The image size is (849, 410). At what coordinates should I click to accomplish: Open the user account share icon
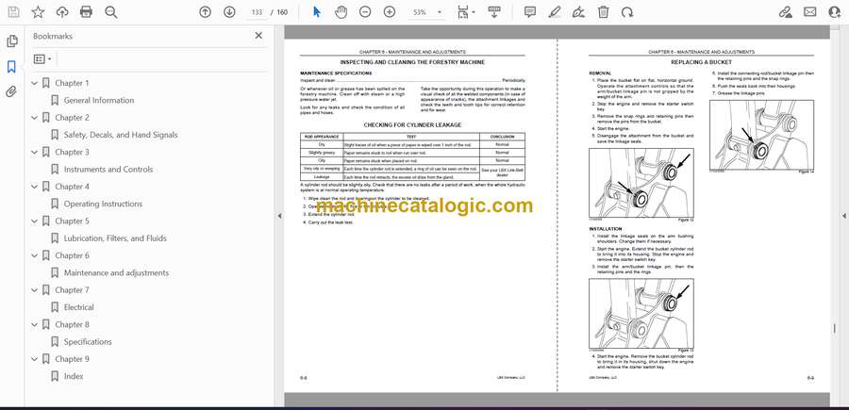coord(835,12)
